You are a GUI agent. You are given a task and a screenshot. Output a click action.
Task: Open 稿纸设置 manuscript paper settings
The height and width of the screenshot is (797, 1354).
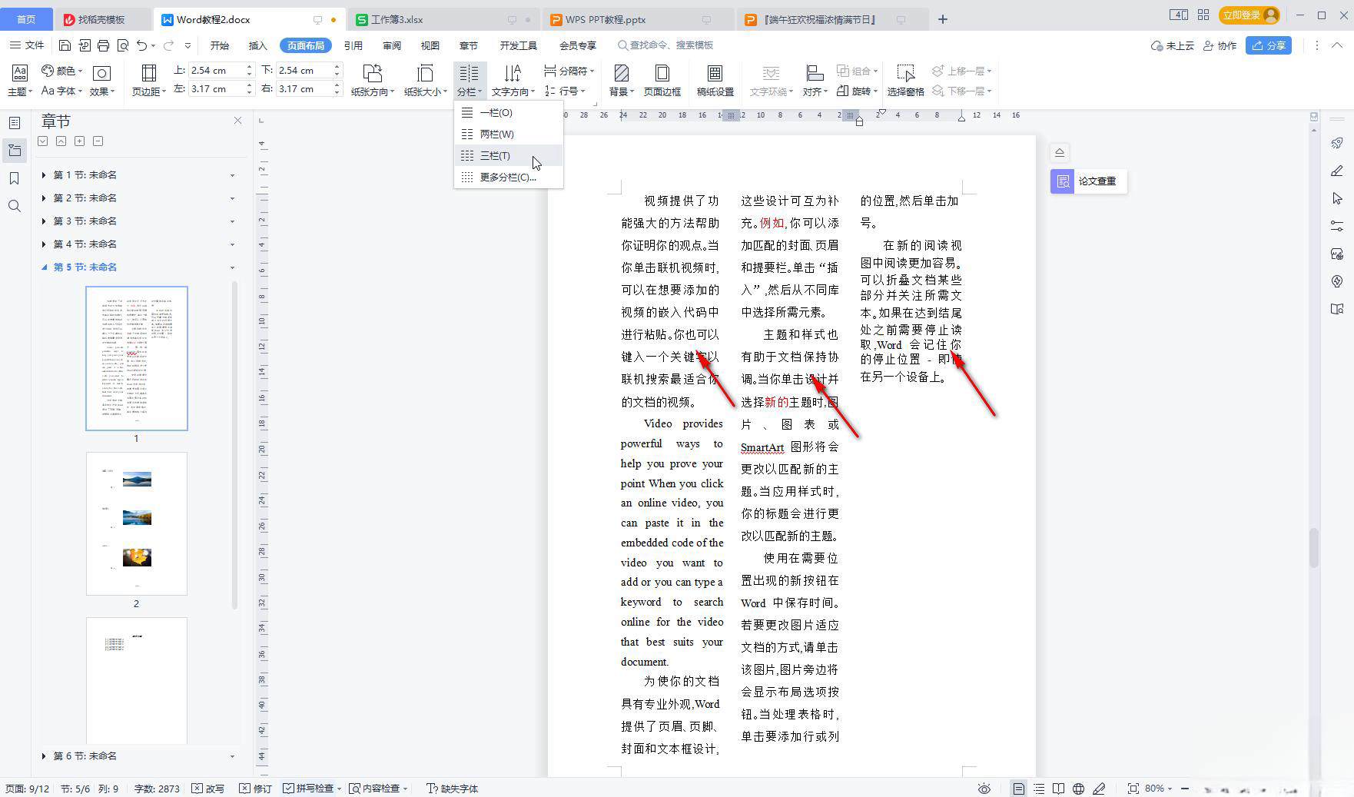point(715,81)
